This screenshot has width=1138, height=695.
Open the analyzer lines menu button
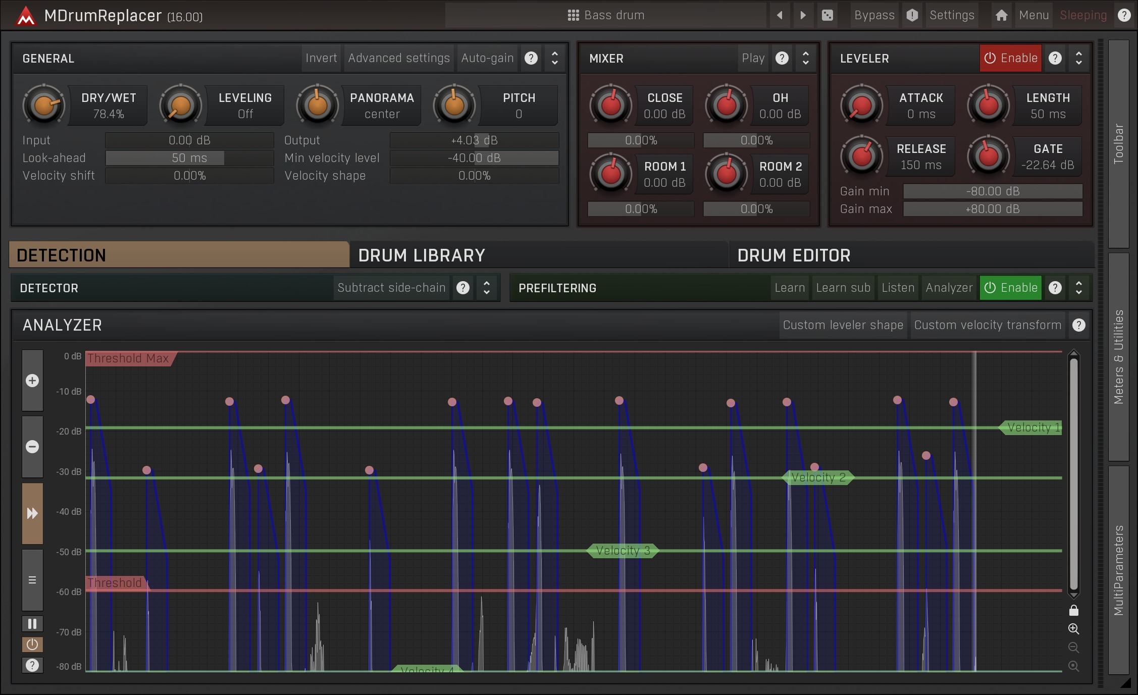coord(32,580)
